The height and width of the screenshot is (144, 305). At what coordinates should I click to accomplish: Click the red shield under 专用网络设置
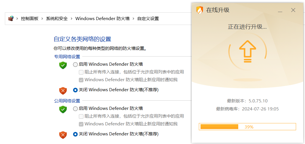point(63,91)
